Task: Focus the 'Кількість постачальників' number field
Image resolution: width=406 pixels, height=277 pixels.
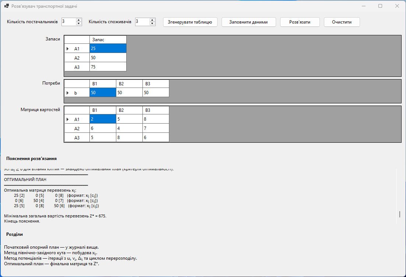Action: [x=69, y=22]
